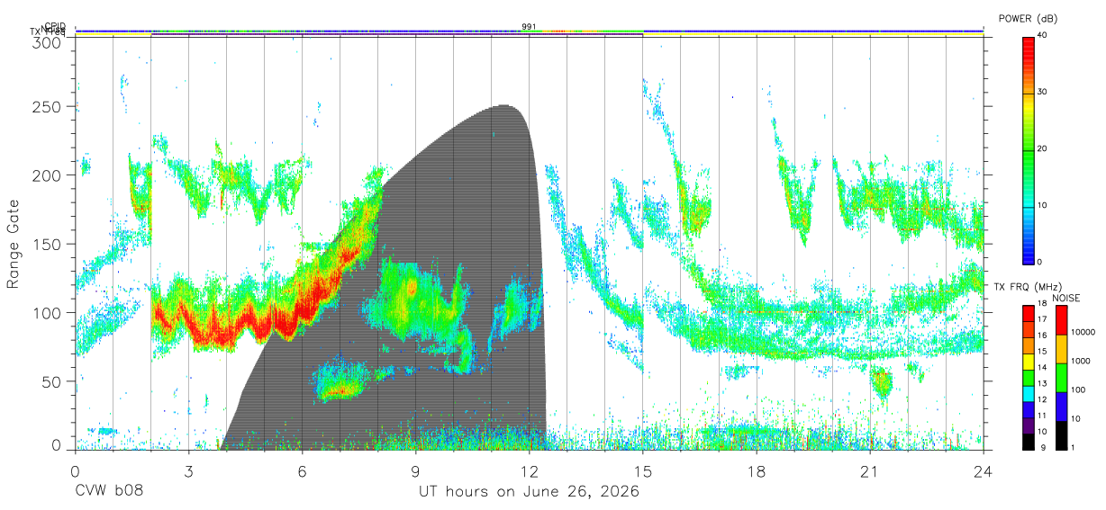Click the yellow 14–15 MHz TX FRQ swatch
Viewport: 1106px width, 510px height.
1029,362
